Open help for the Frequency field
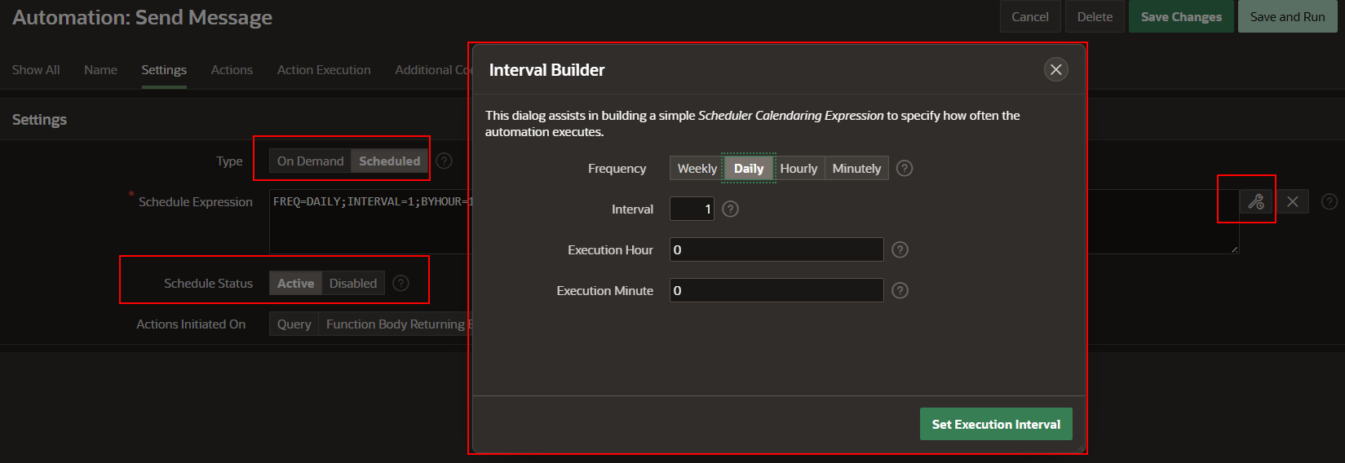 tap(904, 169)
